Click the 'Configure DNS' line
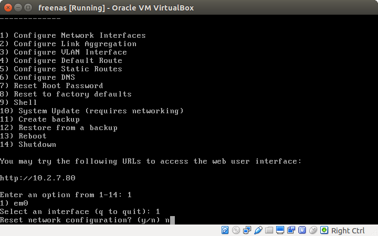This screenshot has width=378, height=236. point(37,77)
